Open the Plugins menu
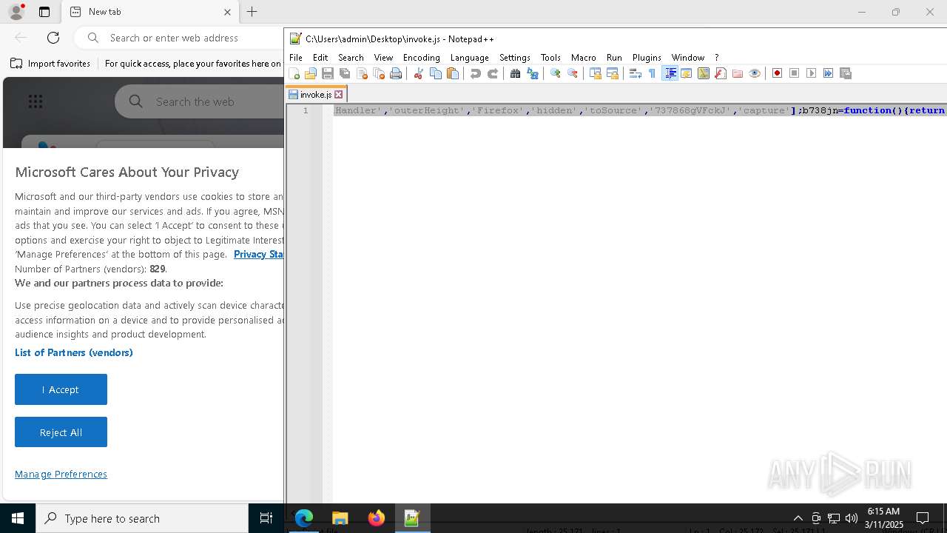947x533 pixels. [x=647, y=57]
